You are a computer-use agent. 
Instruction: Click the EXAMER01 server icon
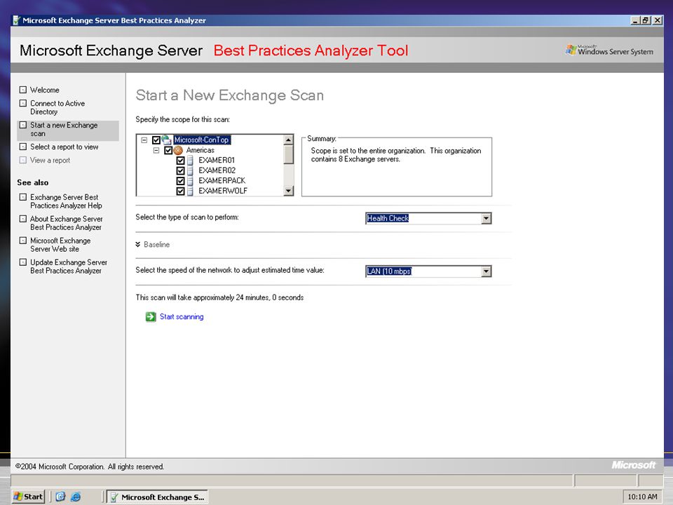[190, 160]
